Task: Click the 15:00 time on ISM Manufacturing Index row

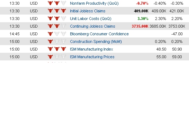Action: tap(15, 49)
